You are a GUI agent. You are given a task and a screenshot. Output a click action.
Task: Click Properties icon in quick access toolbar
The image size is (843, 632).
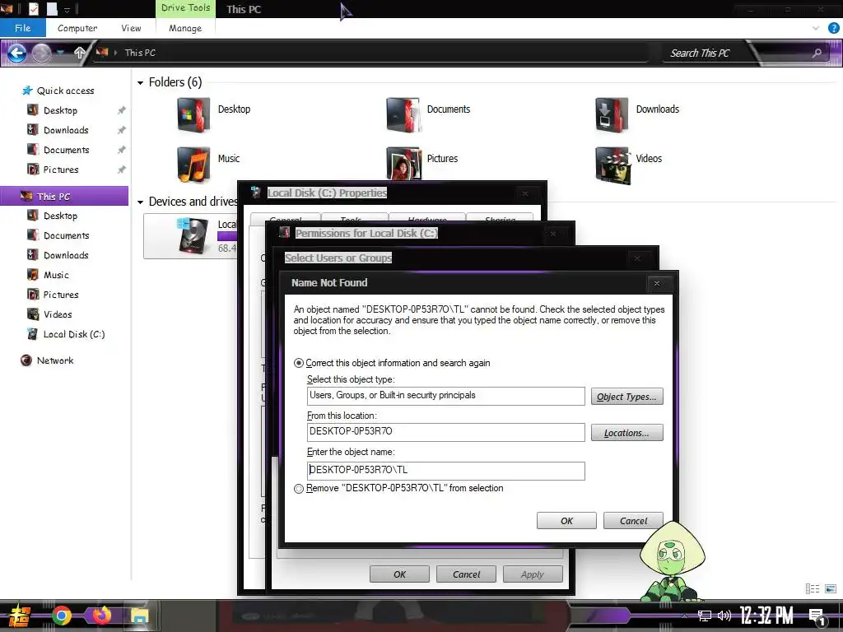click(x=33, y=8)
